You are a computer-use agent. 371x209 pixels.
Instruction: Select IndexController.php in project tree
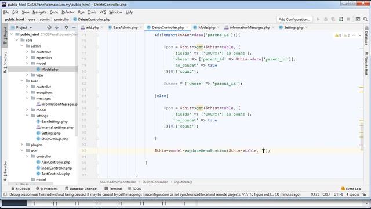(56, 168)
